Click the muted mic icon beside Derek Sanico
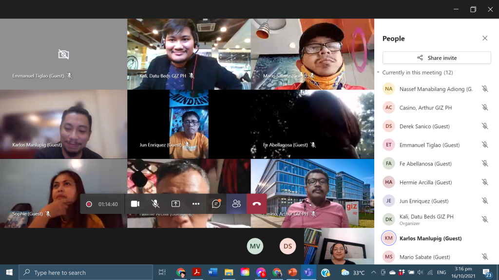Screen dimensions: 499x280 (484, 126)
